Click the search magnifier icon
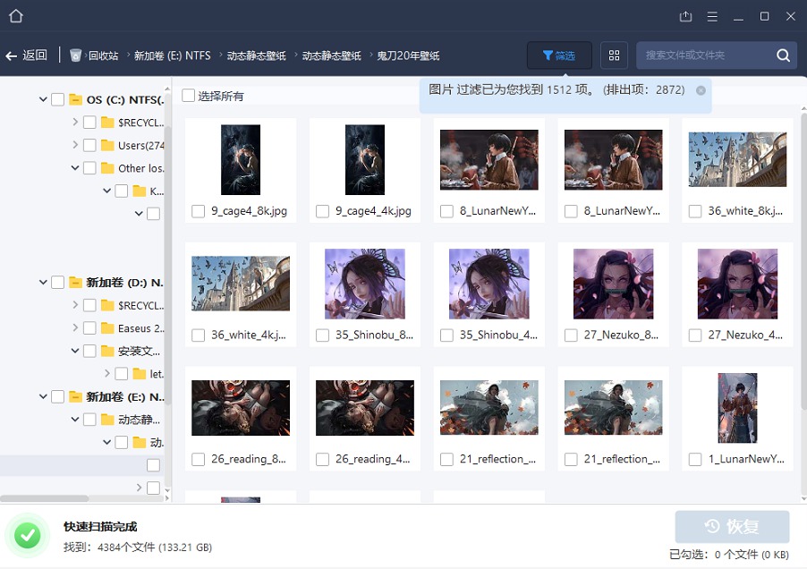The image size is (807, 569). click(783, 55)
